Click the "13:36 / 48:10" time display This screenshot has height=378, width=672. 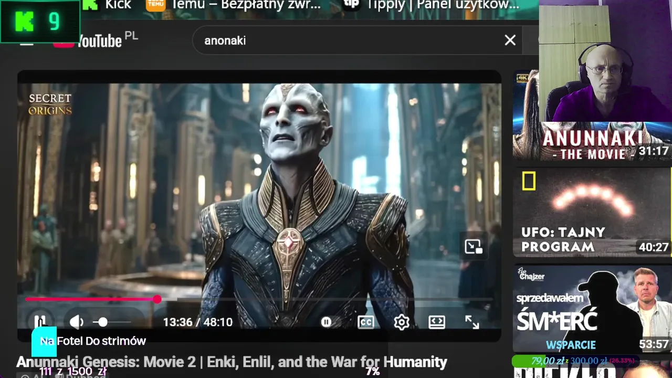tap(197, 322)
